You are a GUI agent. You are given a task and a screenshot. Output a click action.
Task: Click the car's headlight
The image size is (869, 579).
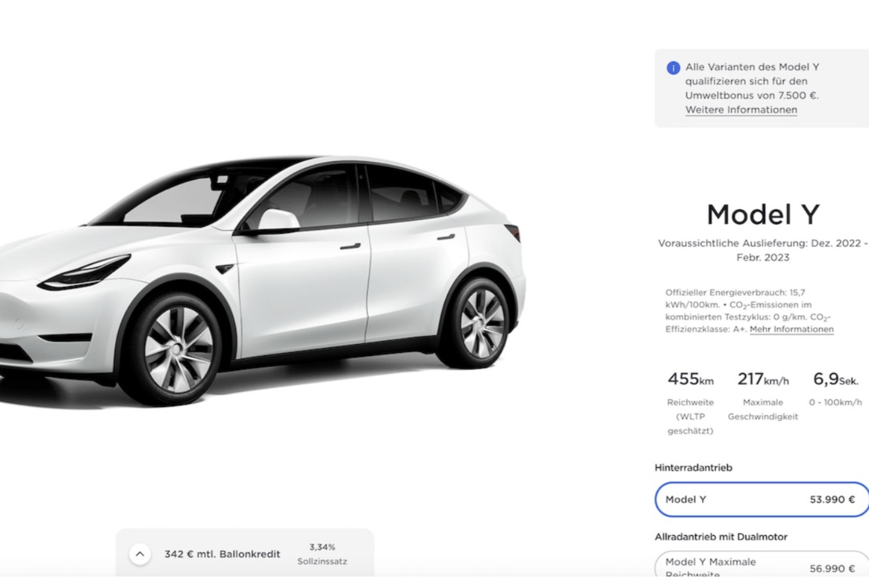(x=86, y=272)
